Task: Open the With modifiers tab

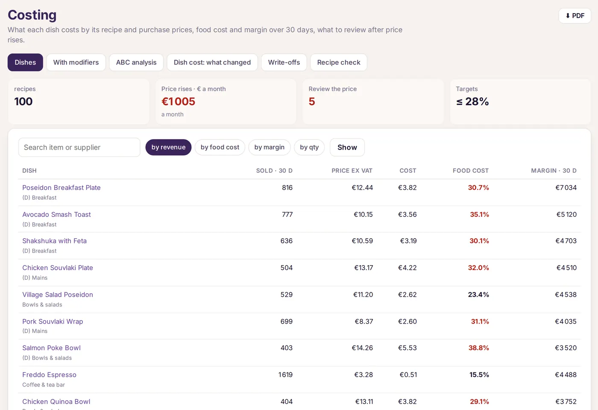Action: (76, 62)
